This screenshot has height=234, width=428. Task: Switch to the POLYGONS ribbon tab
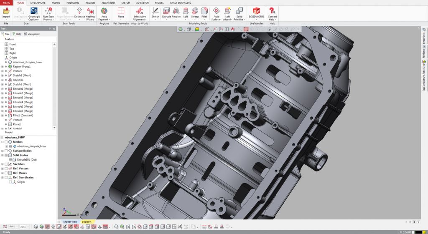[x=73, y=3]
